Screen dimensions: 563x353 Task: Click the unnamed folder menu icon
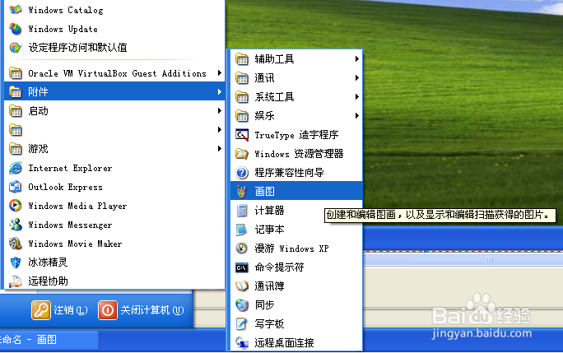click(16, 130)
